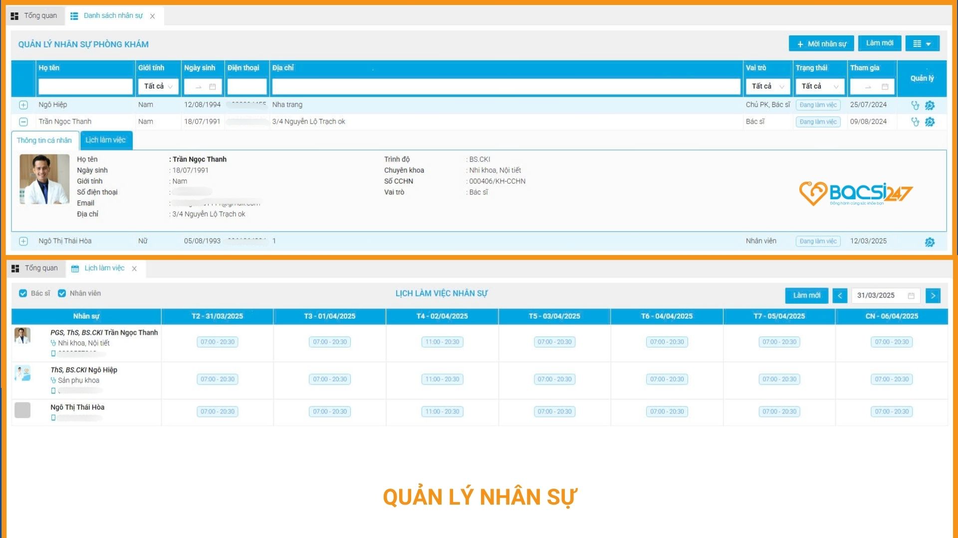Click Ngày sinh column header
This screenshot has height=538, width=958.
coord(200,68)
